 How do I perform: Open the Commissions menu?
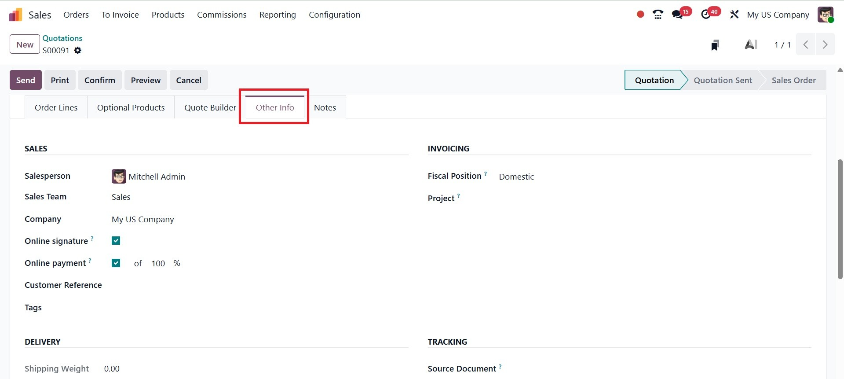(222, 15)
